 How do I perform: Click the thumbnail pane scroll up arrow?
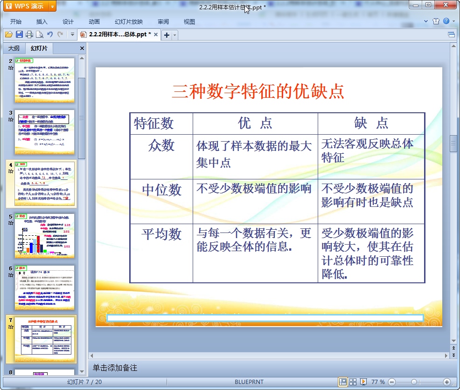(x=82, y=58)
